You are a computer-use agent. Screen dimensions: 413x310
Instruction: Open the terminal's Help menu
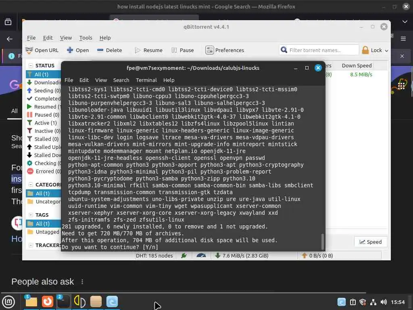click(x=169, y=80)
